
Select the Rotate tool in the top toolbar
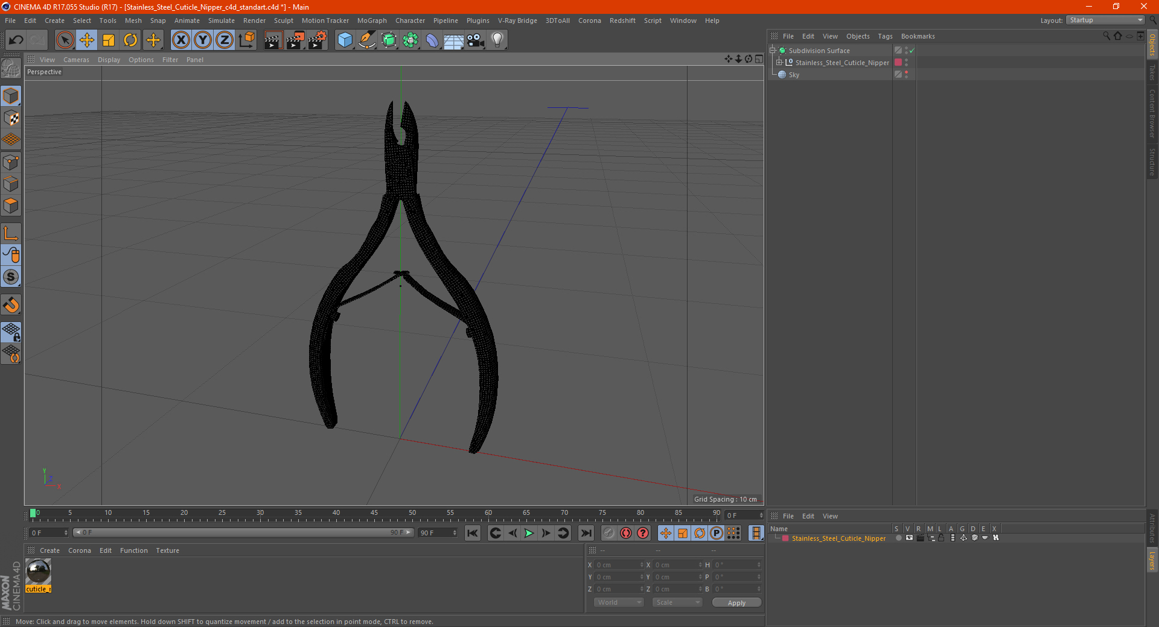(x=130, y=40)
